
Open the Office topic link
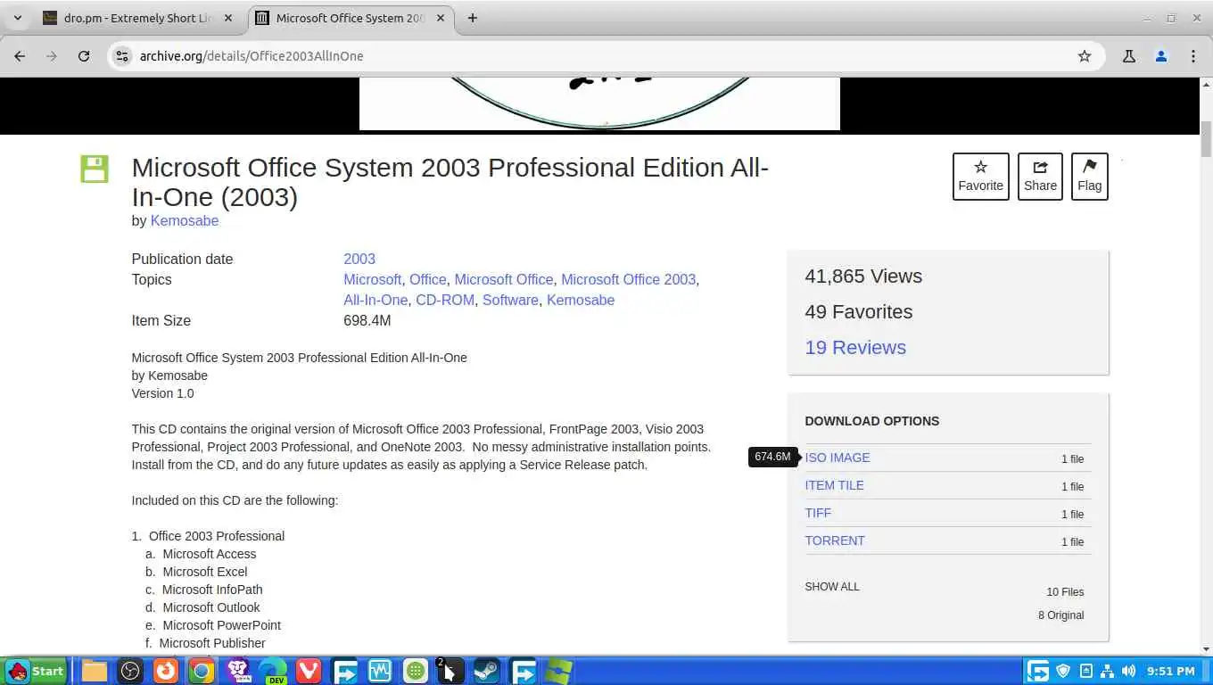point(427,279)
